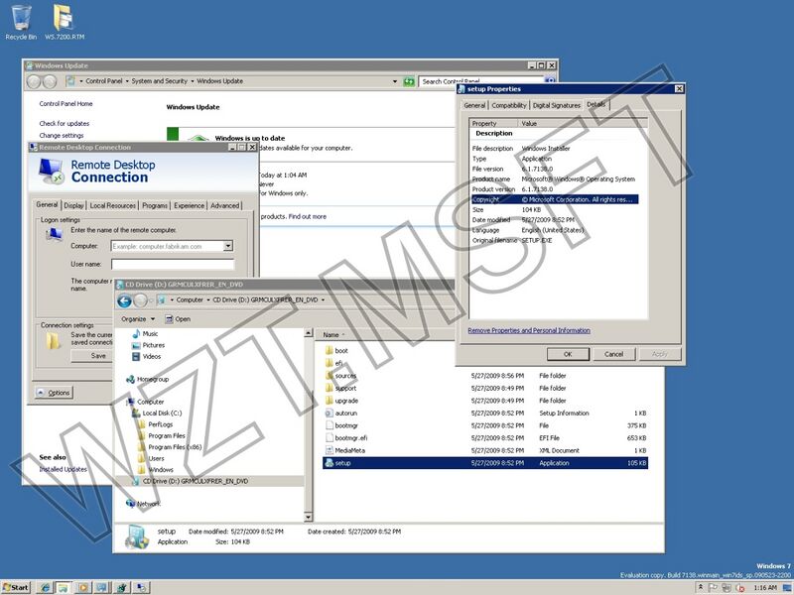Open the Recycle Bin desktop icon
The image size is (794, 595).
pyautogui.click(x=21, y=22)
